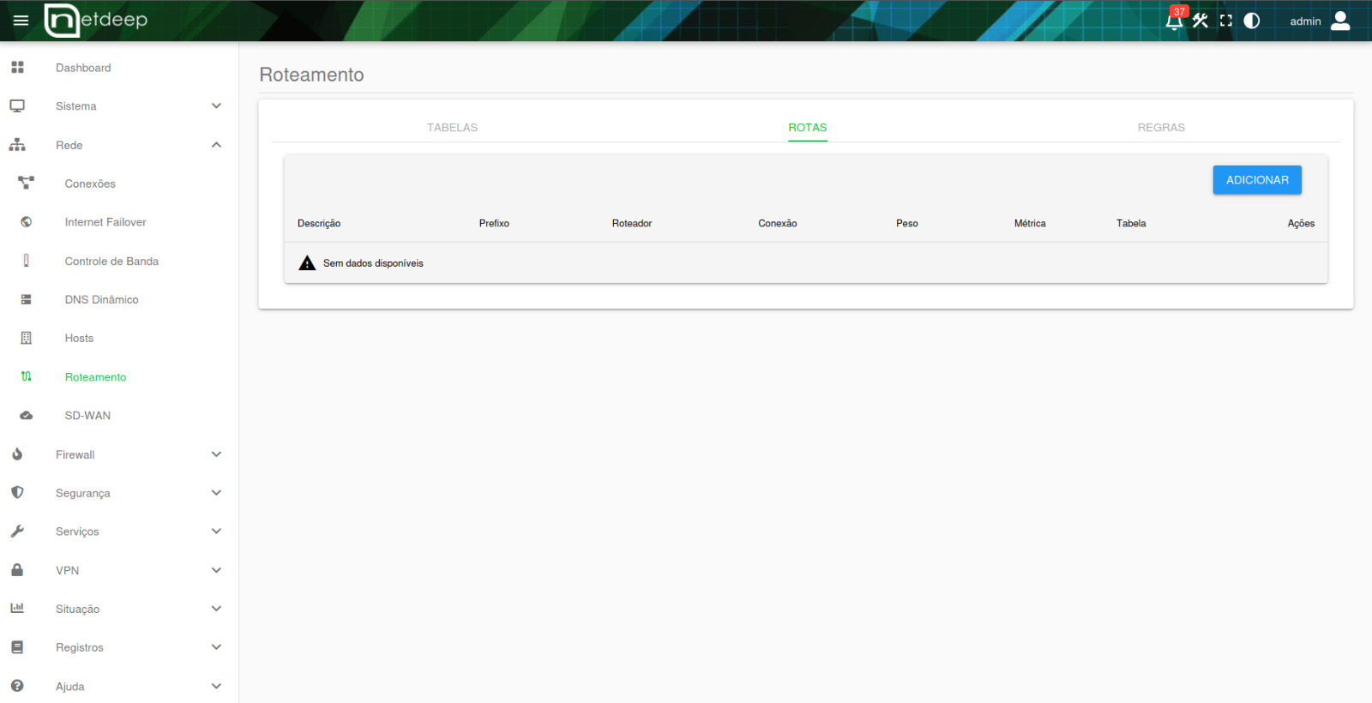This screenshot has width=1372, height=703.
Task: Click the Internet Failover globe icon
Action: pyautogui.click(x=27, y=222)
